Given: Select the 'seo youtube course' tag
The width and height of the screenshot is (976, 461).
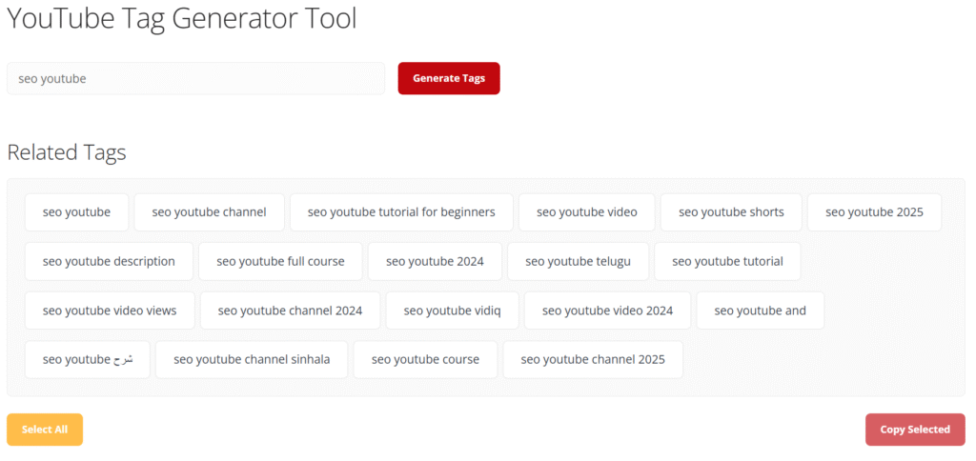Looking at the screenshot, I should [426, 360].
